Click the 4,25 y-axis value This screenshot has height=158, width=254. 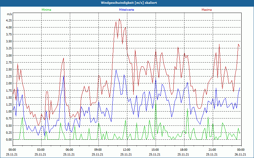tap(9, 20)
